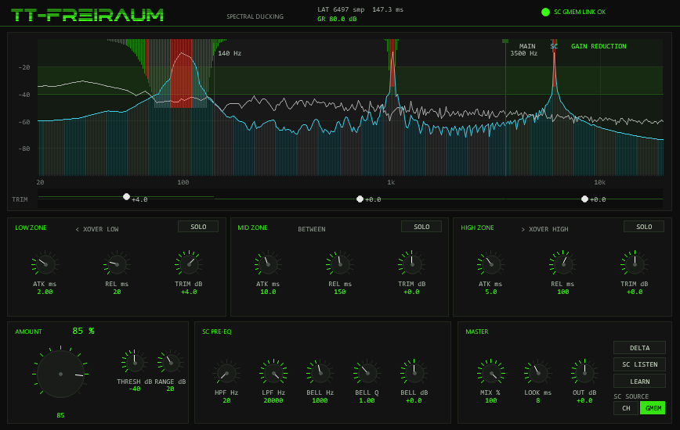Viewport: 680px width, 430px height.
Task: Click the XOVER HIGH label
Action: click(544, 229)
